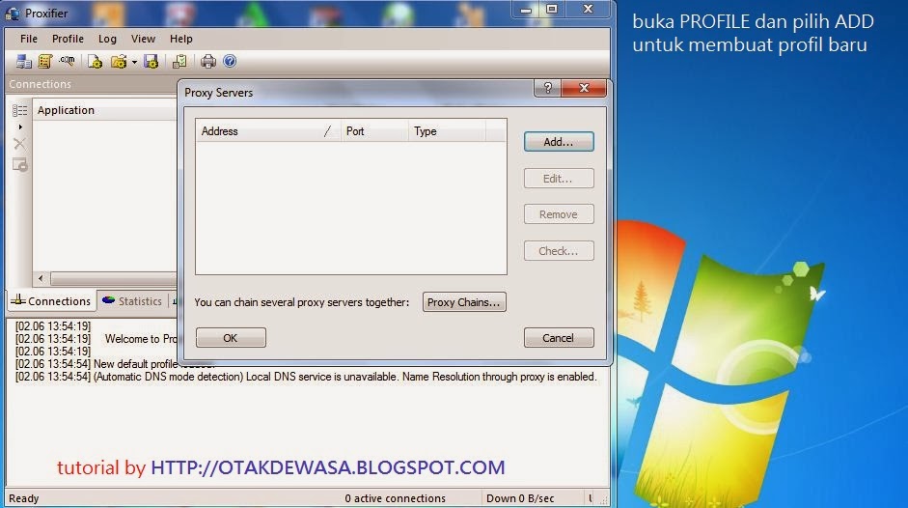Viewport: 908px width, 508px height.
Task: Click the DNS mode detection log line
Action: (x=306, y=377)
